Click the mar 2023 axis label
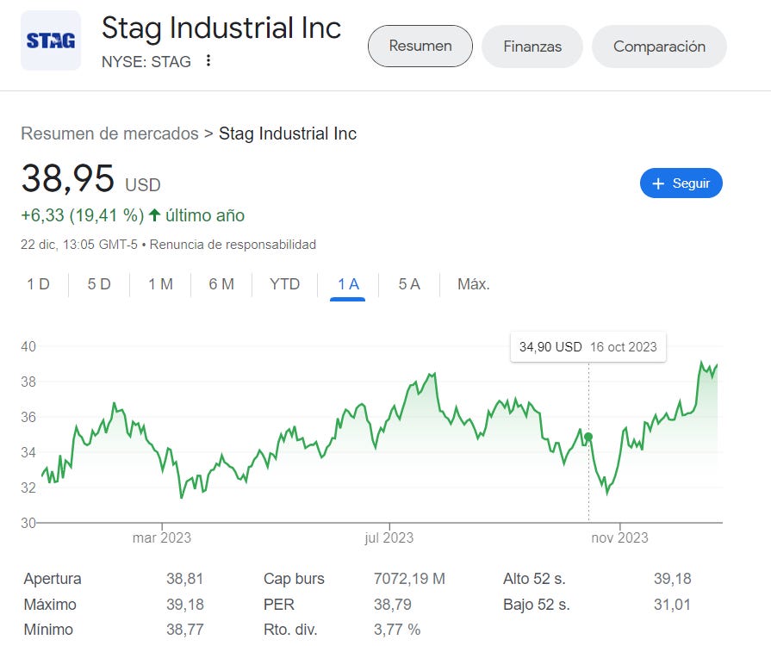 (162, 537)
